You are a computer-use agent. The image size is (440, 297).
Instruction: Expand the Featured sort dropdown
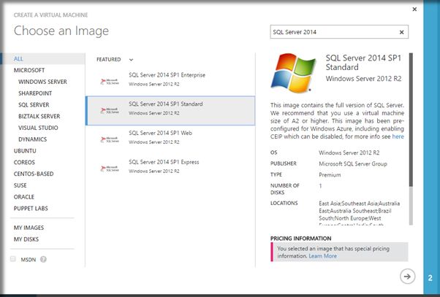coord(132,59)
